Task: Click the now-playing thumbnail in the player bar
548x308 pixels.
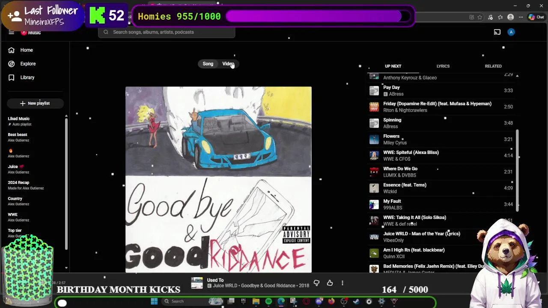Action: point(197,283)
